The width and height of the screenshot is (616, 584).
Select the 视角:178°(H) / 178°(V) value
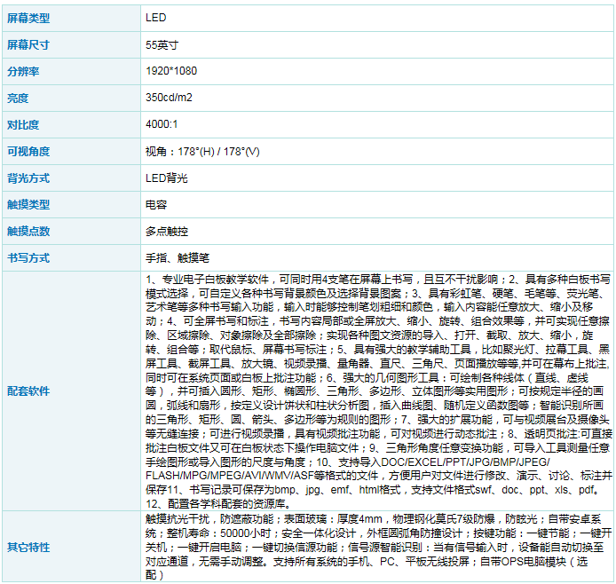202,152
